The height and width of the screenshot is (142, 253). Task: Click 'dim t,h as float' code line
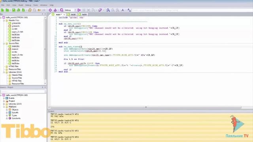tap(74, 59)
